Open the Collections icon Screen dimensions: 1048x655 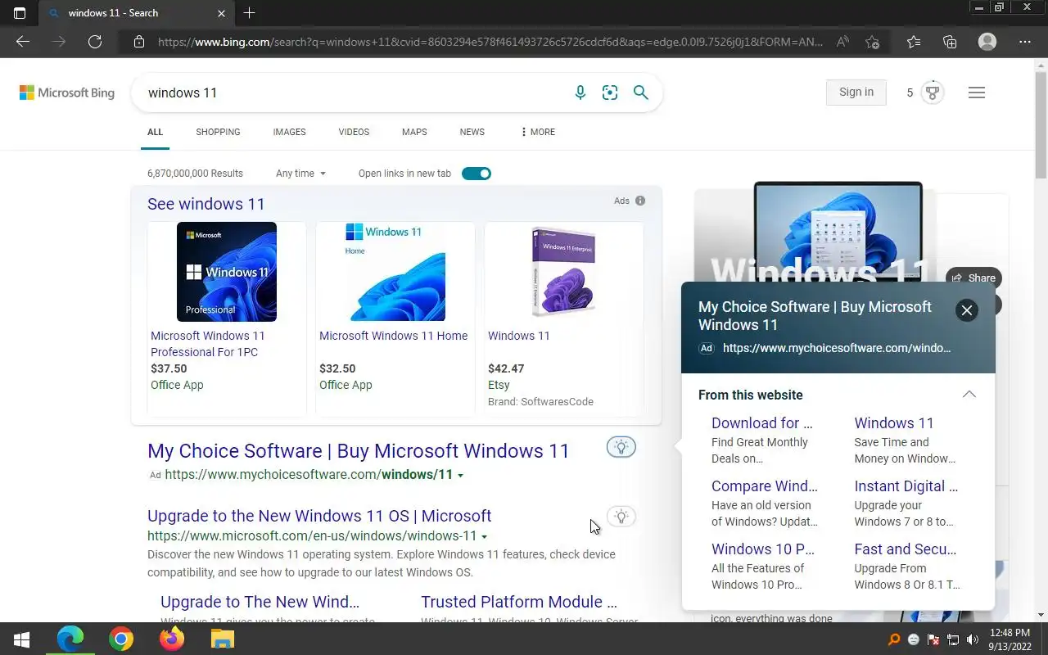pos(950,42)
